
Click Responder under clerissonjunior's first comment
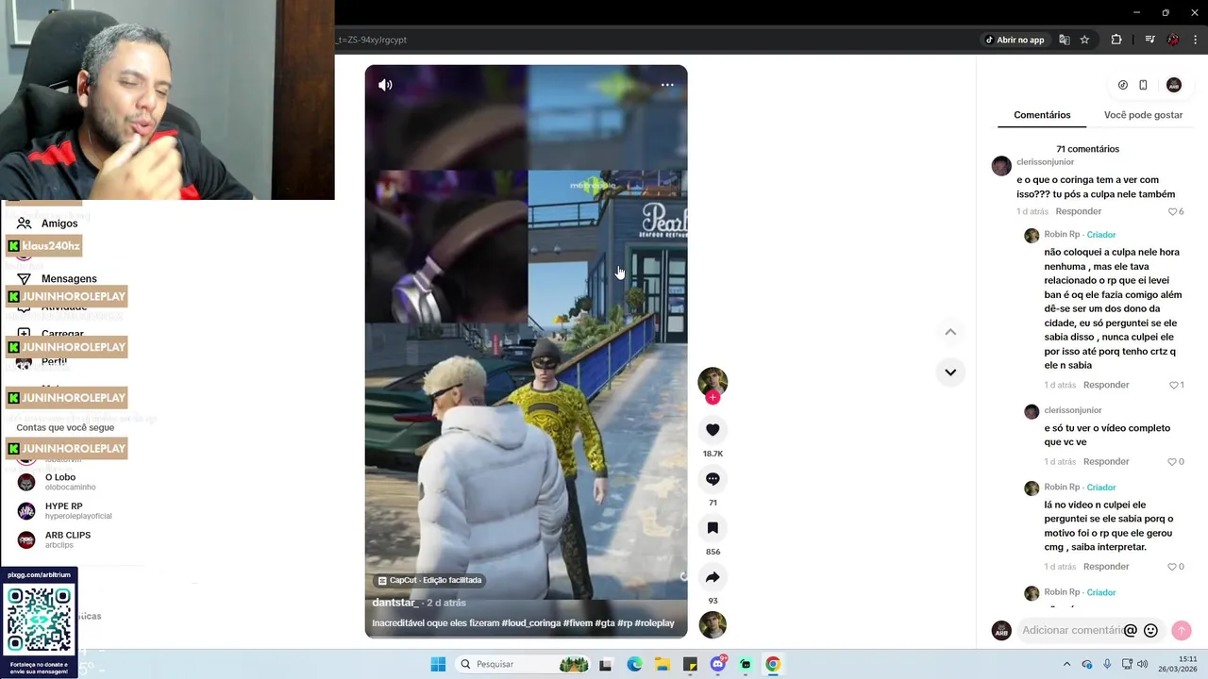pyautogui.click(x=1078, y=211)
